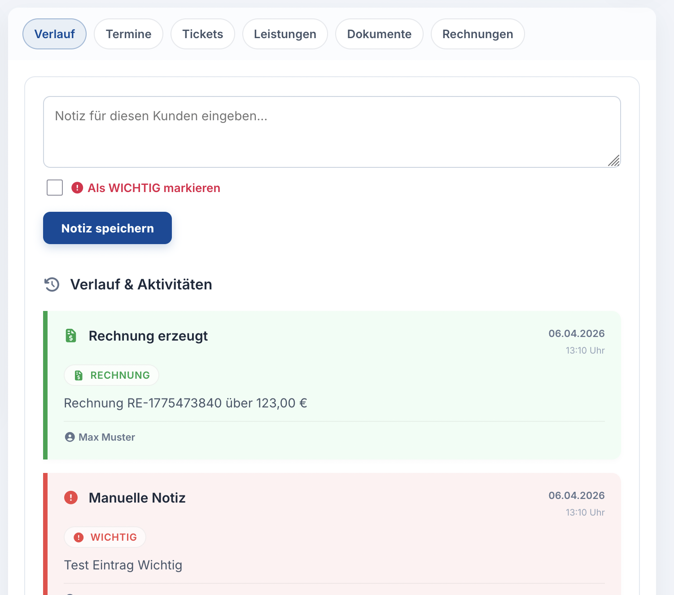Click the "13:10 Uhr" time on Manuelle Notiz entry

point(585,512)
